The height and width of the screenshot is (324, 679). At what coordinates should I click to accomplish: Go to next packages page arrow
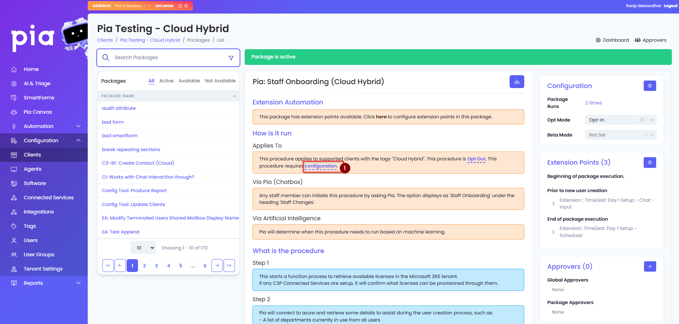tap(217, 266)
